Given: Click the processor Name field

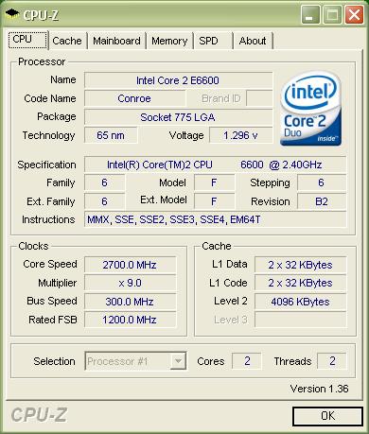Looking at the screenshot, I should pos(178,80).
